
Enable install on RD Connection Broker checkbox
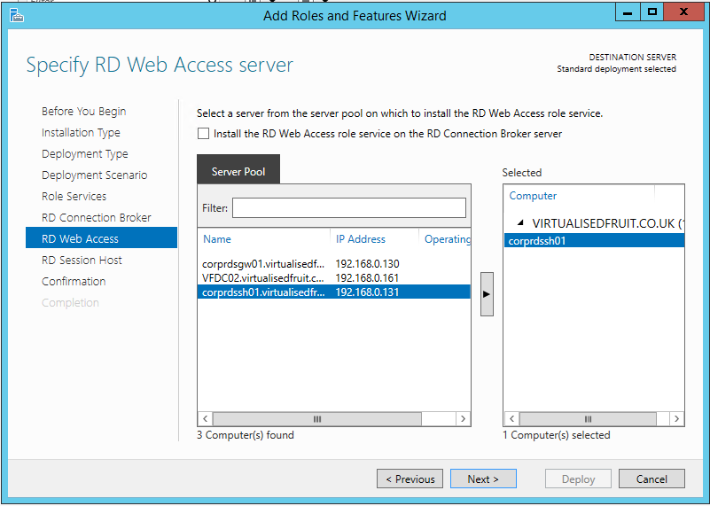click(204, 135)
